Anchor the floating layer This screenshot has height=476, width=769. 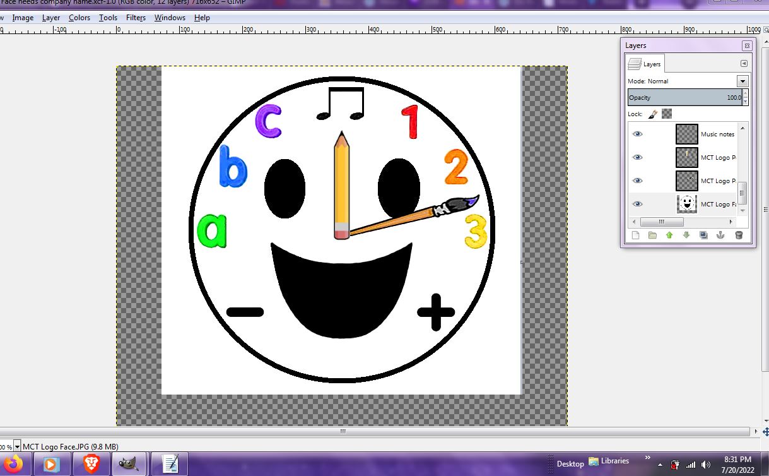click(720, 235)
